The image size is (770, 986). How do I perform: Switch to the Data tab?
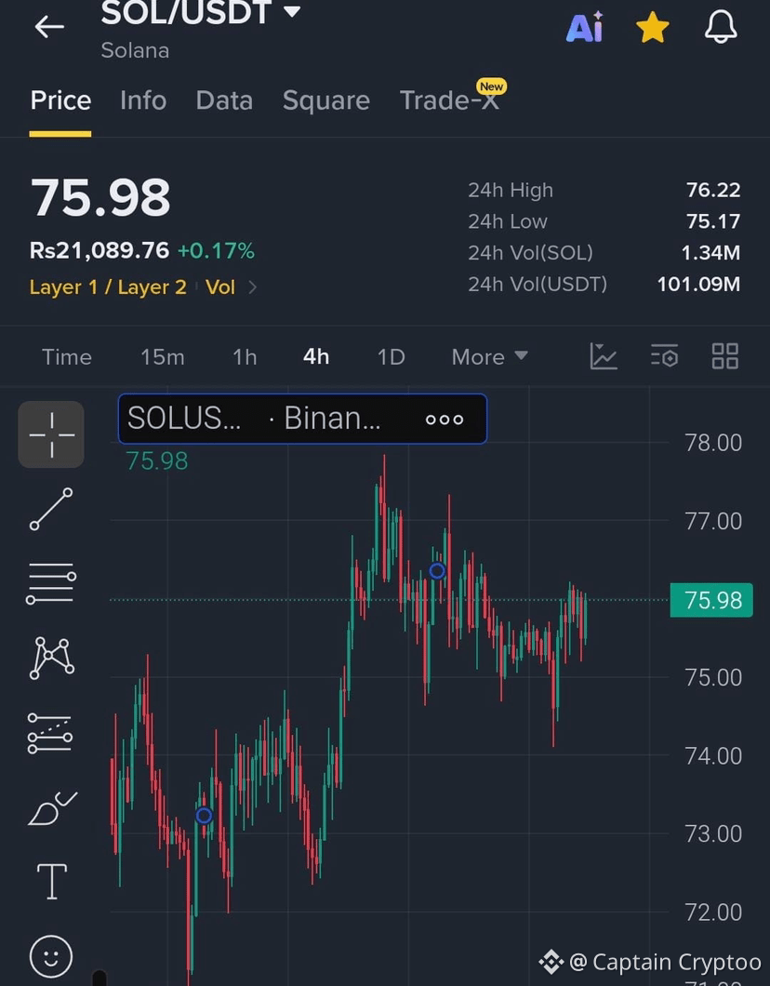click(x=224, y=100)
